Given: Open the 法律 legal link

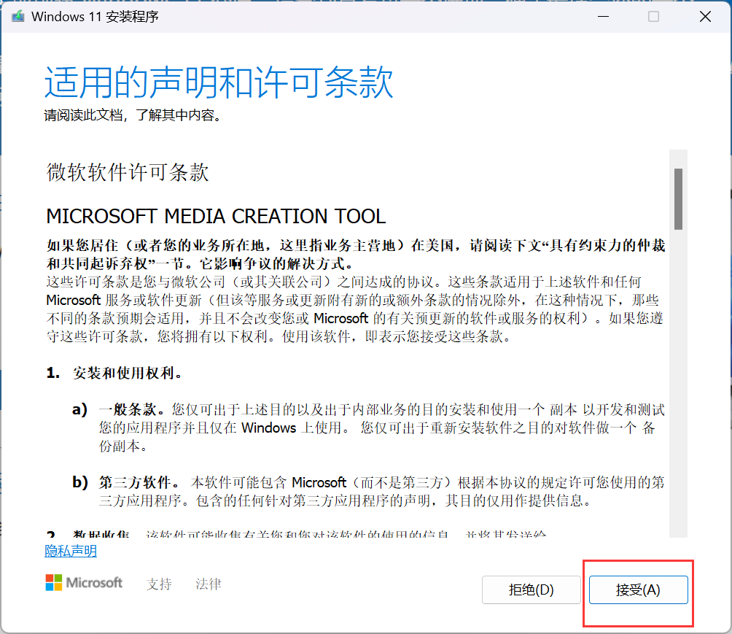Looking at the screenshot, I should [209, 584].
